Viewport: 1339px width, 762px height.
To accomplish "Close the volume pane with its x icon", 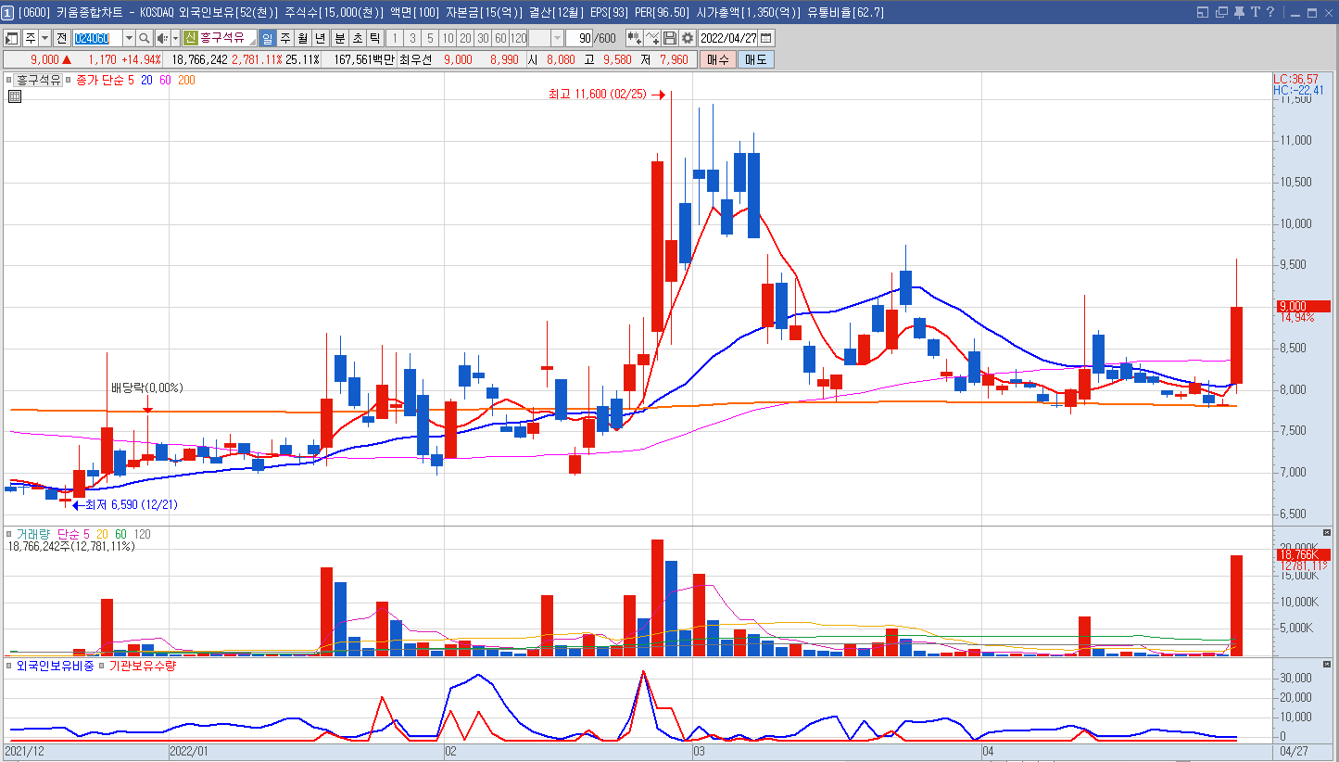I will pyautogui.click(x=1326, y=532).
